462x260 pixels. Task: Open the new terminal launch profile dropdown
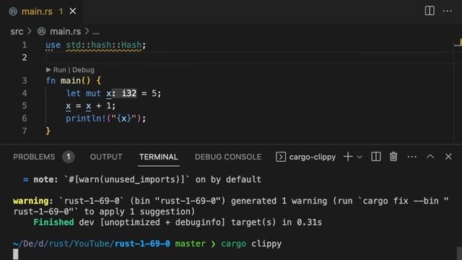tap(359, 157)
